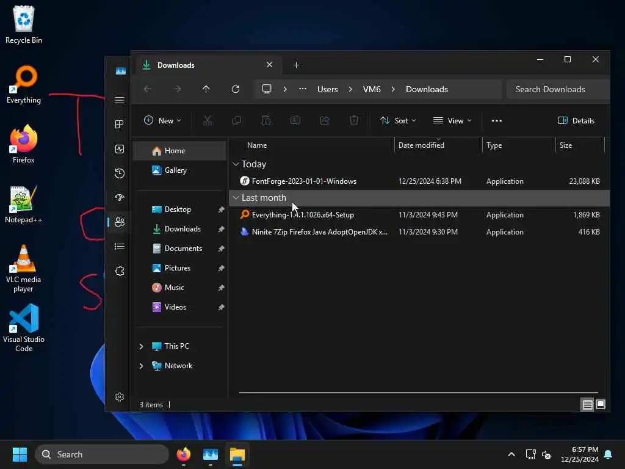Open Processes page in Task Manager sidebar
Screen dimensions: 625x469
[120, 125]
